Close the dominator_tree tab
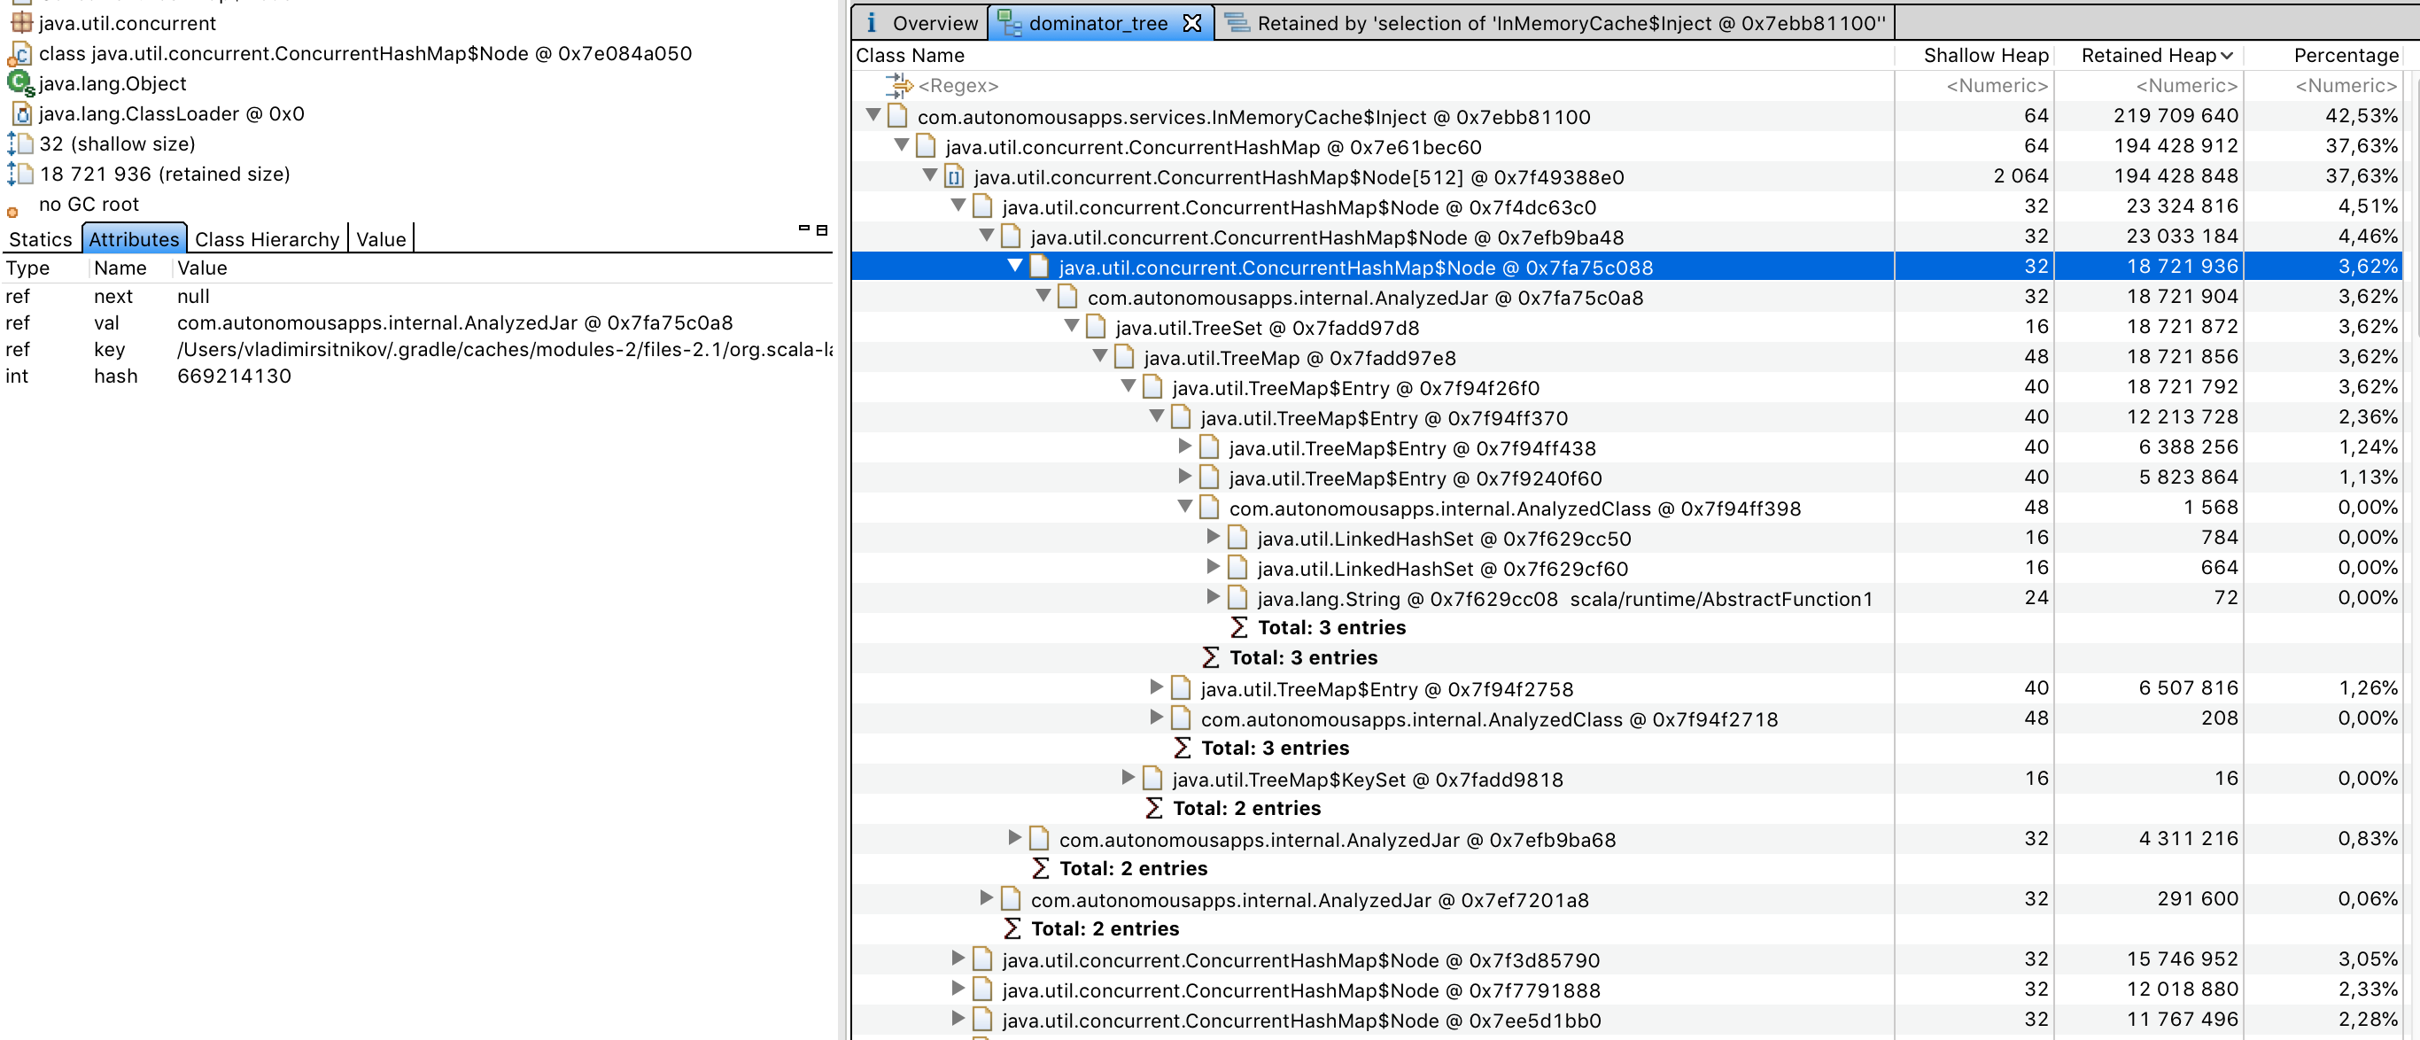The width and height of the screenshot is (2420, 1040). [x=1194, y=22]
